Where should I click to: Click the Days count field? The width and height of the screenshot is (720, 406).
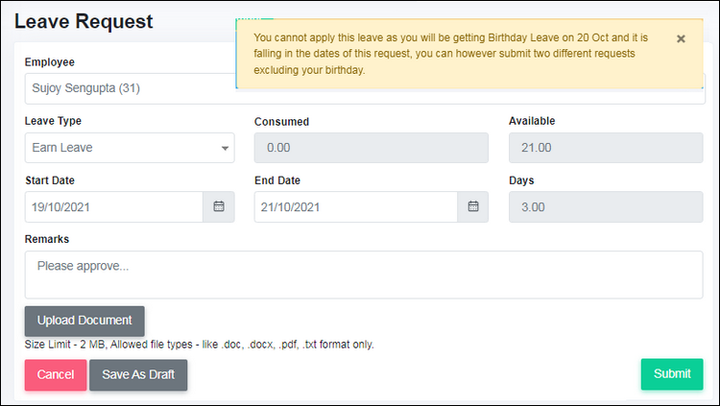606,206
